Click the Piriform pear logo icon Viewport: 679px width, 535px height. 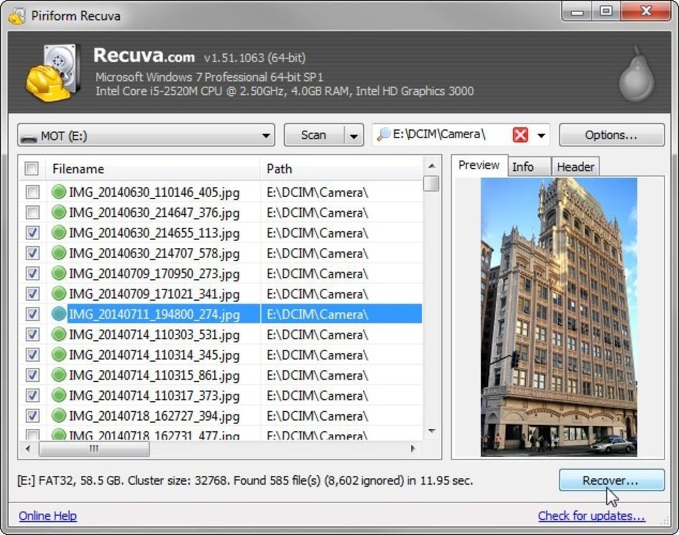[636, 74]
